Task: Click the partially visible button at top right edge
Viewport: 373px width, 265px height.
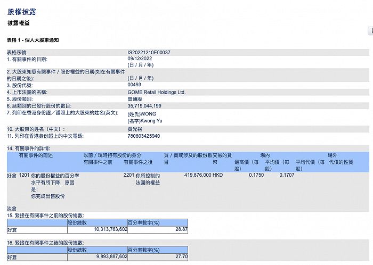Action: point(371,31)
